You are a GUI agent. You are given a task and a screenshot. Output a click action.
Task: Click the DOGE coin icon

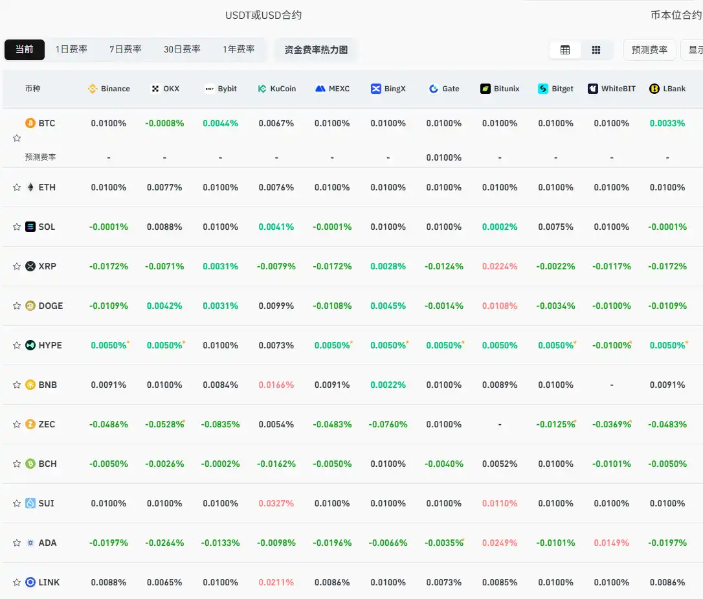click(x=30, y=306)
